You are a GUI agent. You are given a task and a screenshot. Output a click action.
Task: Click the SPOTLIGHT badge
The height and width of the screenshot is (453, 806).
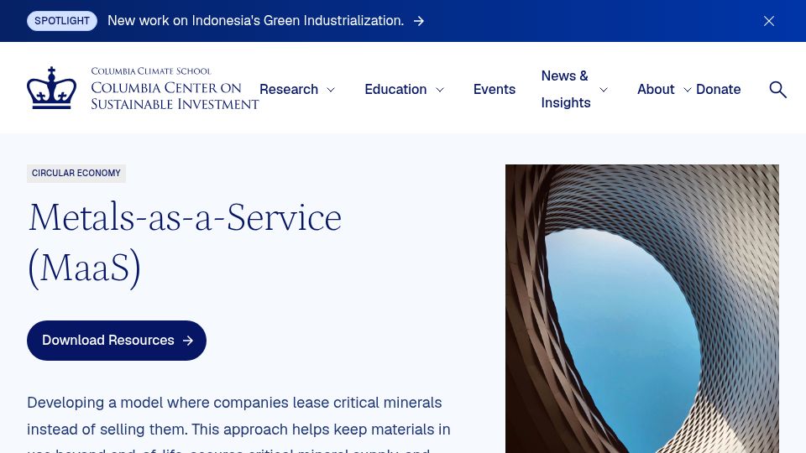[62, 21]
